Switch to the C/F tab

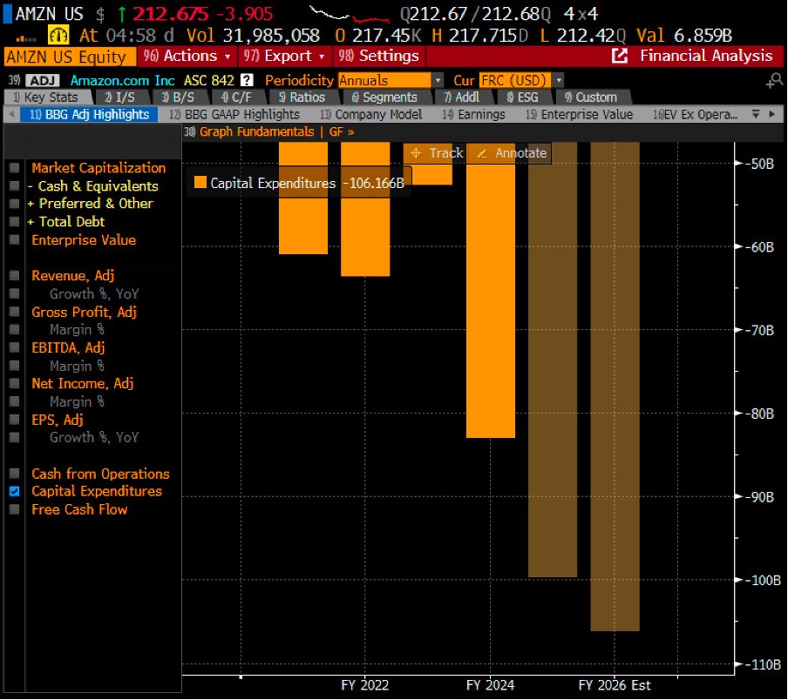pyautogui.click(x=236, y=98)
